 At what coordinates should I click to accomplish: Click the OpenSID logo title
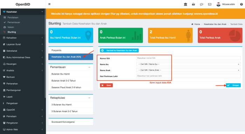point(23,4)
